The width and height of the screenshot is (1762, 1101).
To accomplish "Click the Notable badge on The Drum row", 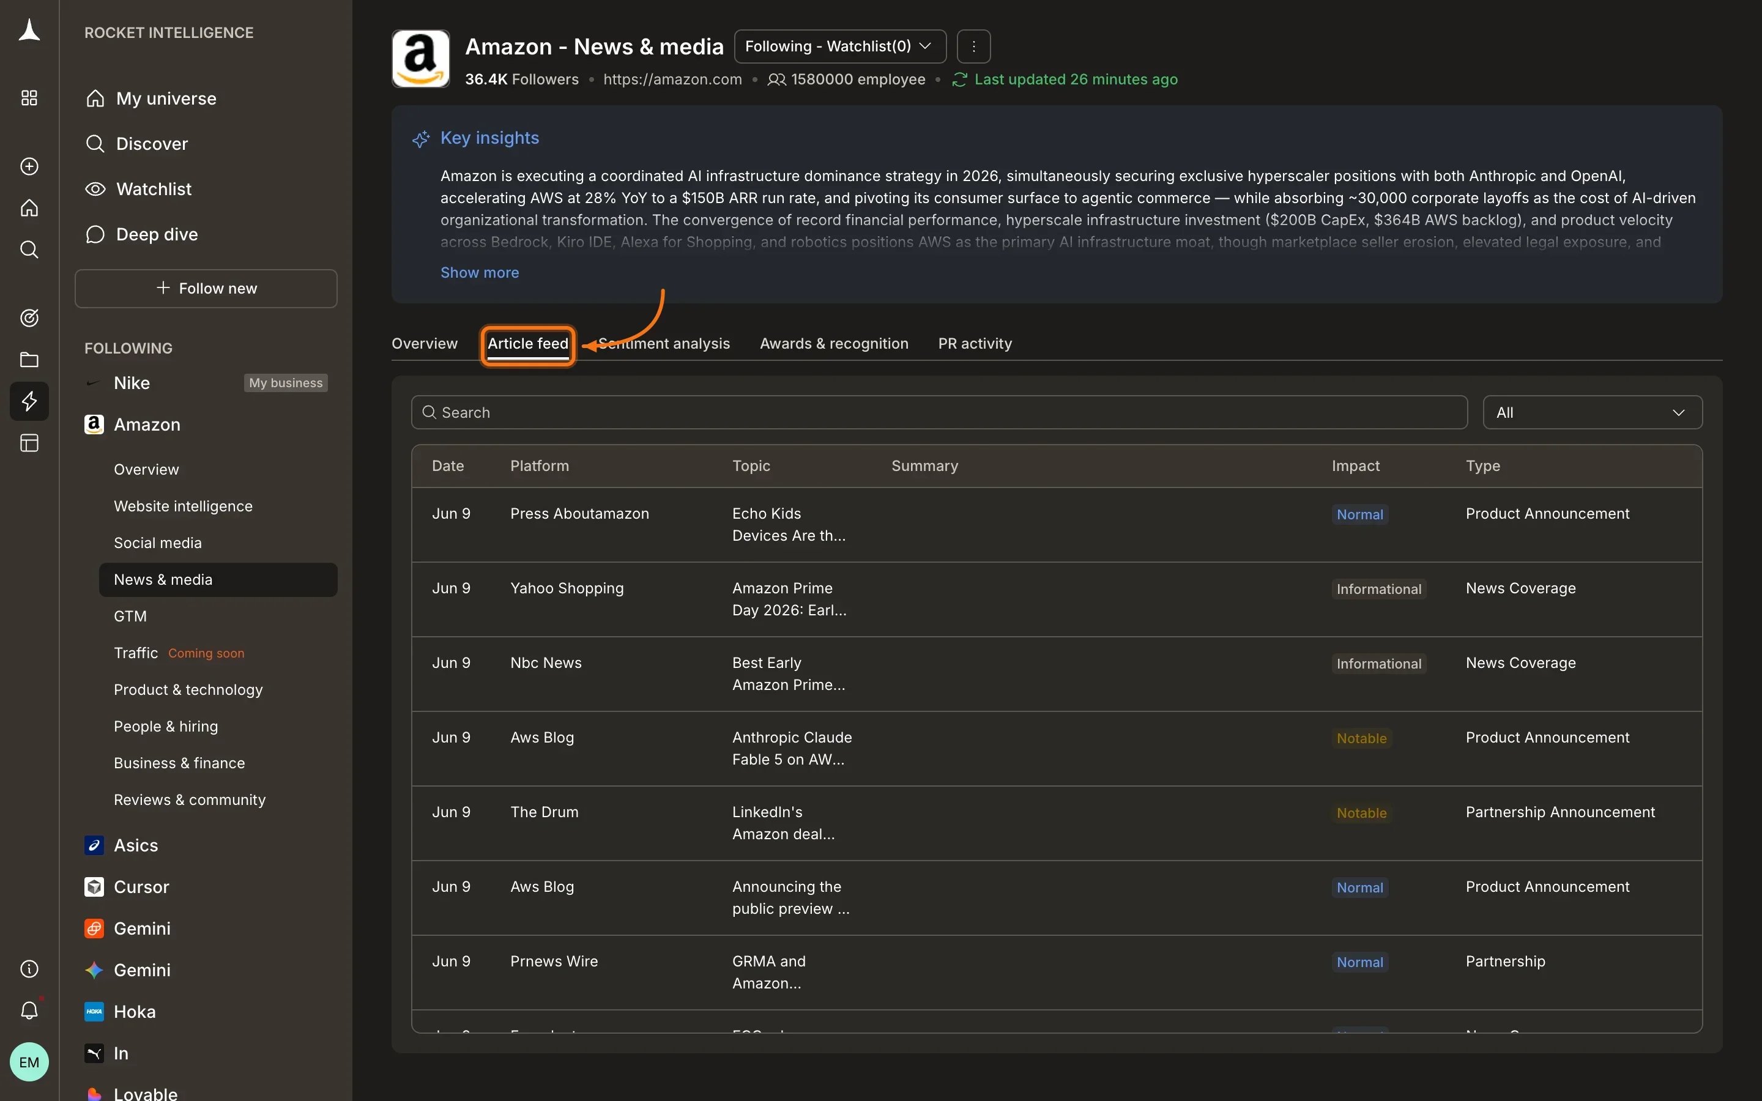I will [x=1361, y=813].
